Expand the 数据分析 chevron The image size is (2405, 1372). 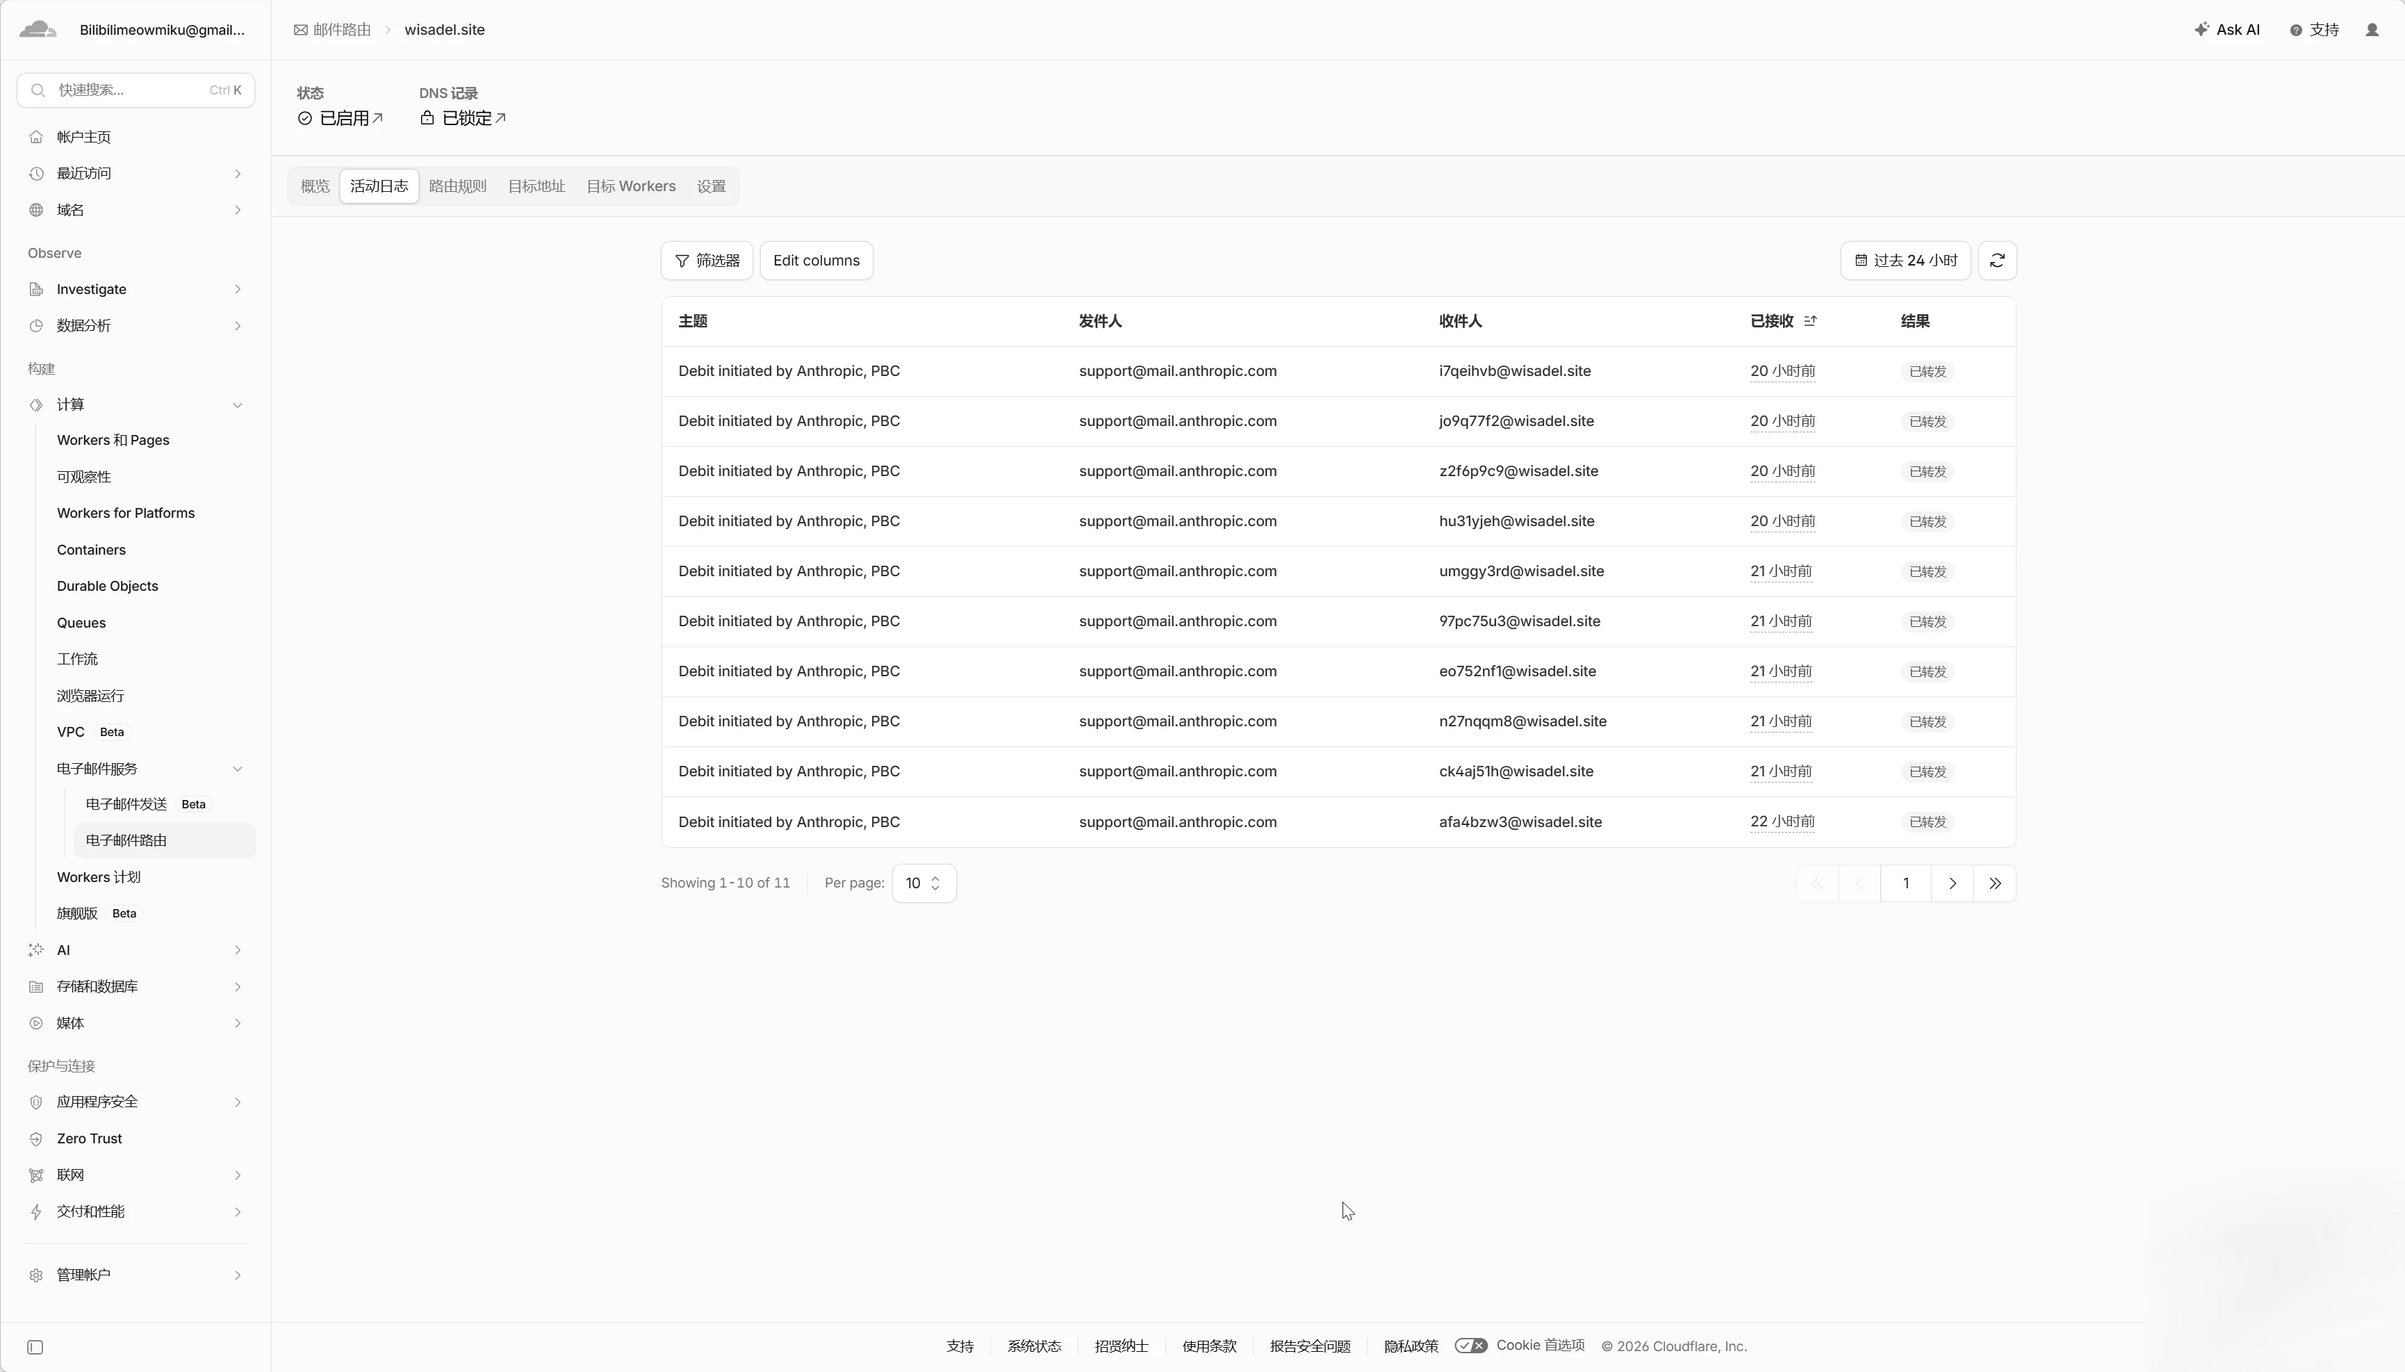point(238,326)
